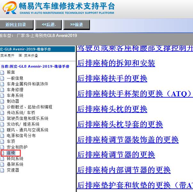Click the page icon beside 电源和信号分布
193x192 pixels.
(x=2, y=136)
